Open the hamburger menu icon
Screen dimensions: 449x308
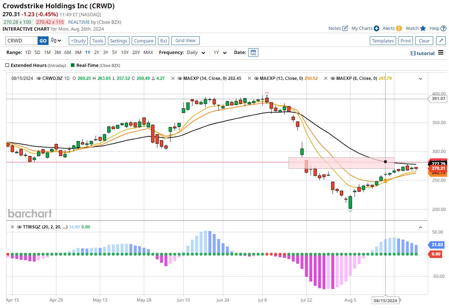(441, 53)
